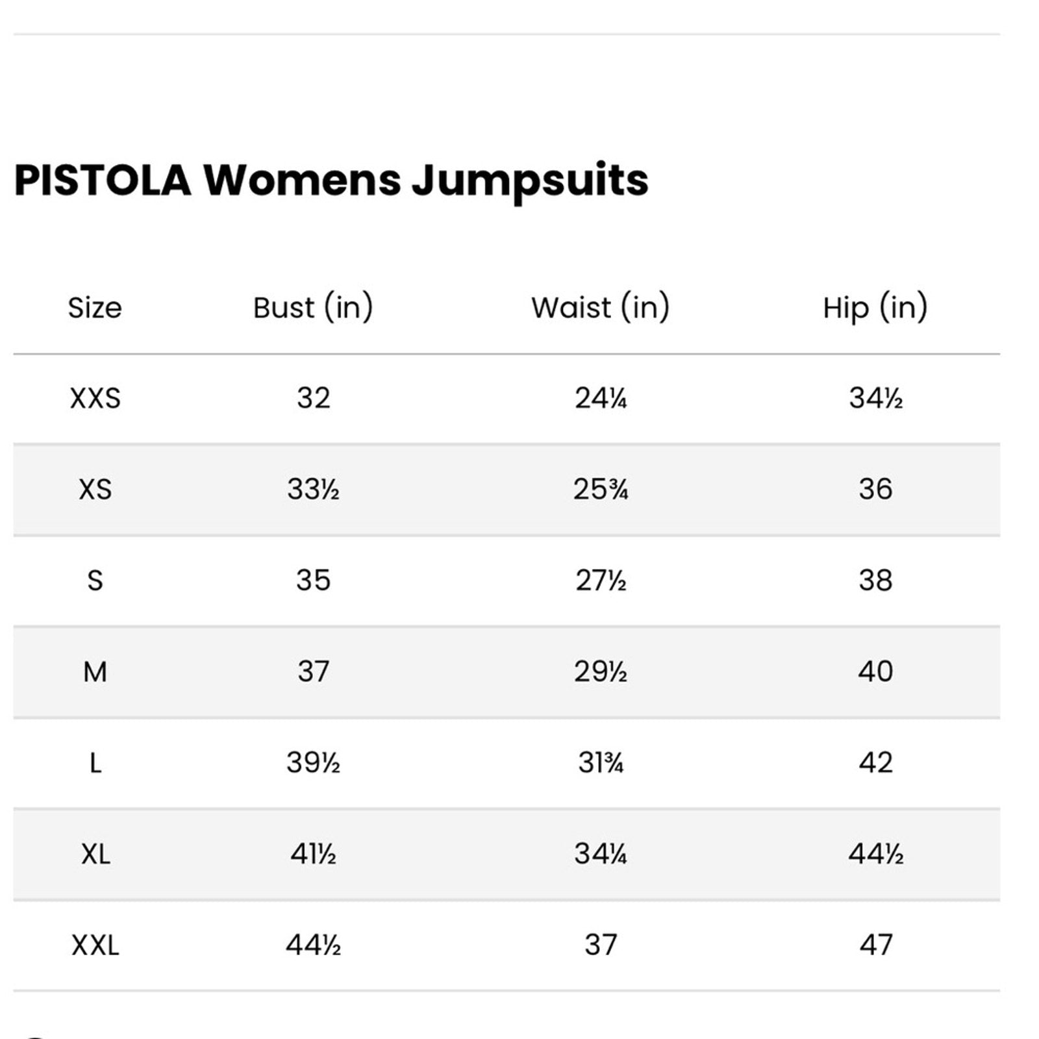Select the XXL waist value 37
Image resolution: width=1039 pixels, height=1039 pixels.
coord(600,945)
